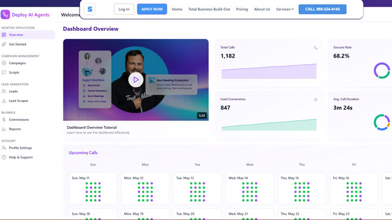The height and width of the screenshot is (220, 392).
Task: Open Campaigns in the sidebar
Action: click(27, 63)
